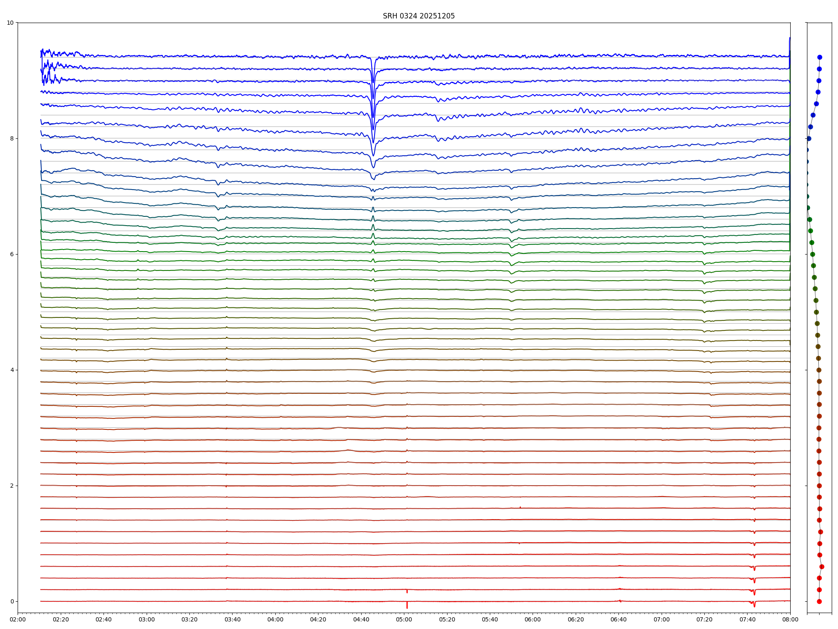Pick the 06:20 time tick label
Screen dimensions: 838x629
coord(576,619)
